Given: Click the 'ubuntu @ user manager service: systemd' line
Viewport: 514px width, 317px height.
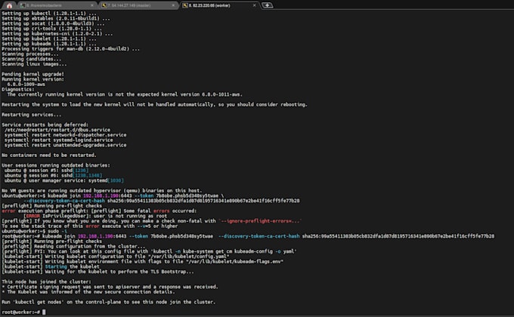Looking at the screenshot, I should tap(64, 180).
